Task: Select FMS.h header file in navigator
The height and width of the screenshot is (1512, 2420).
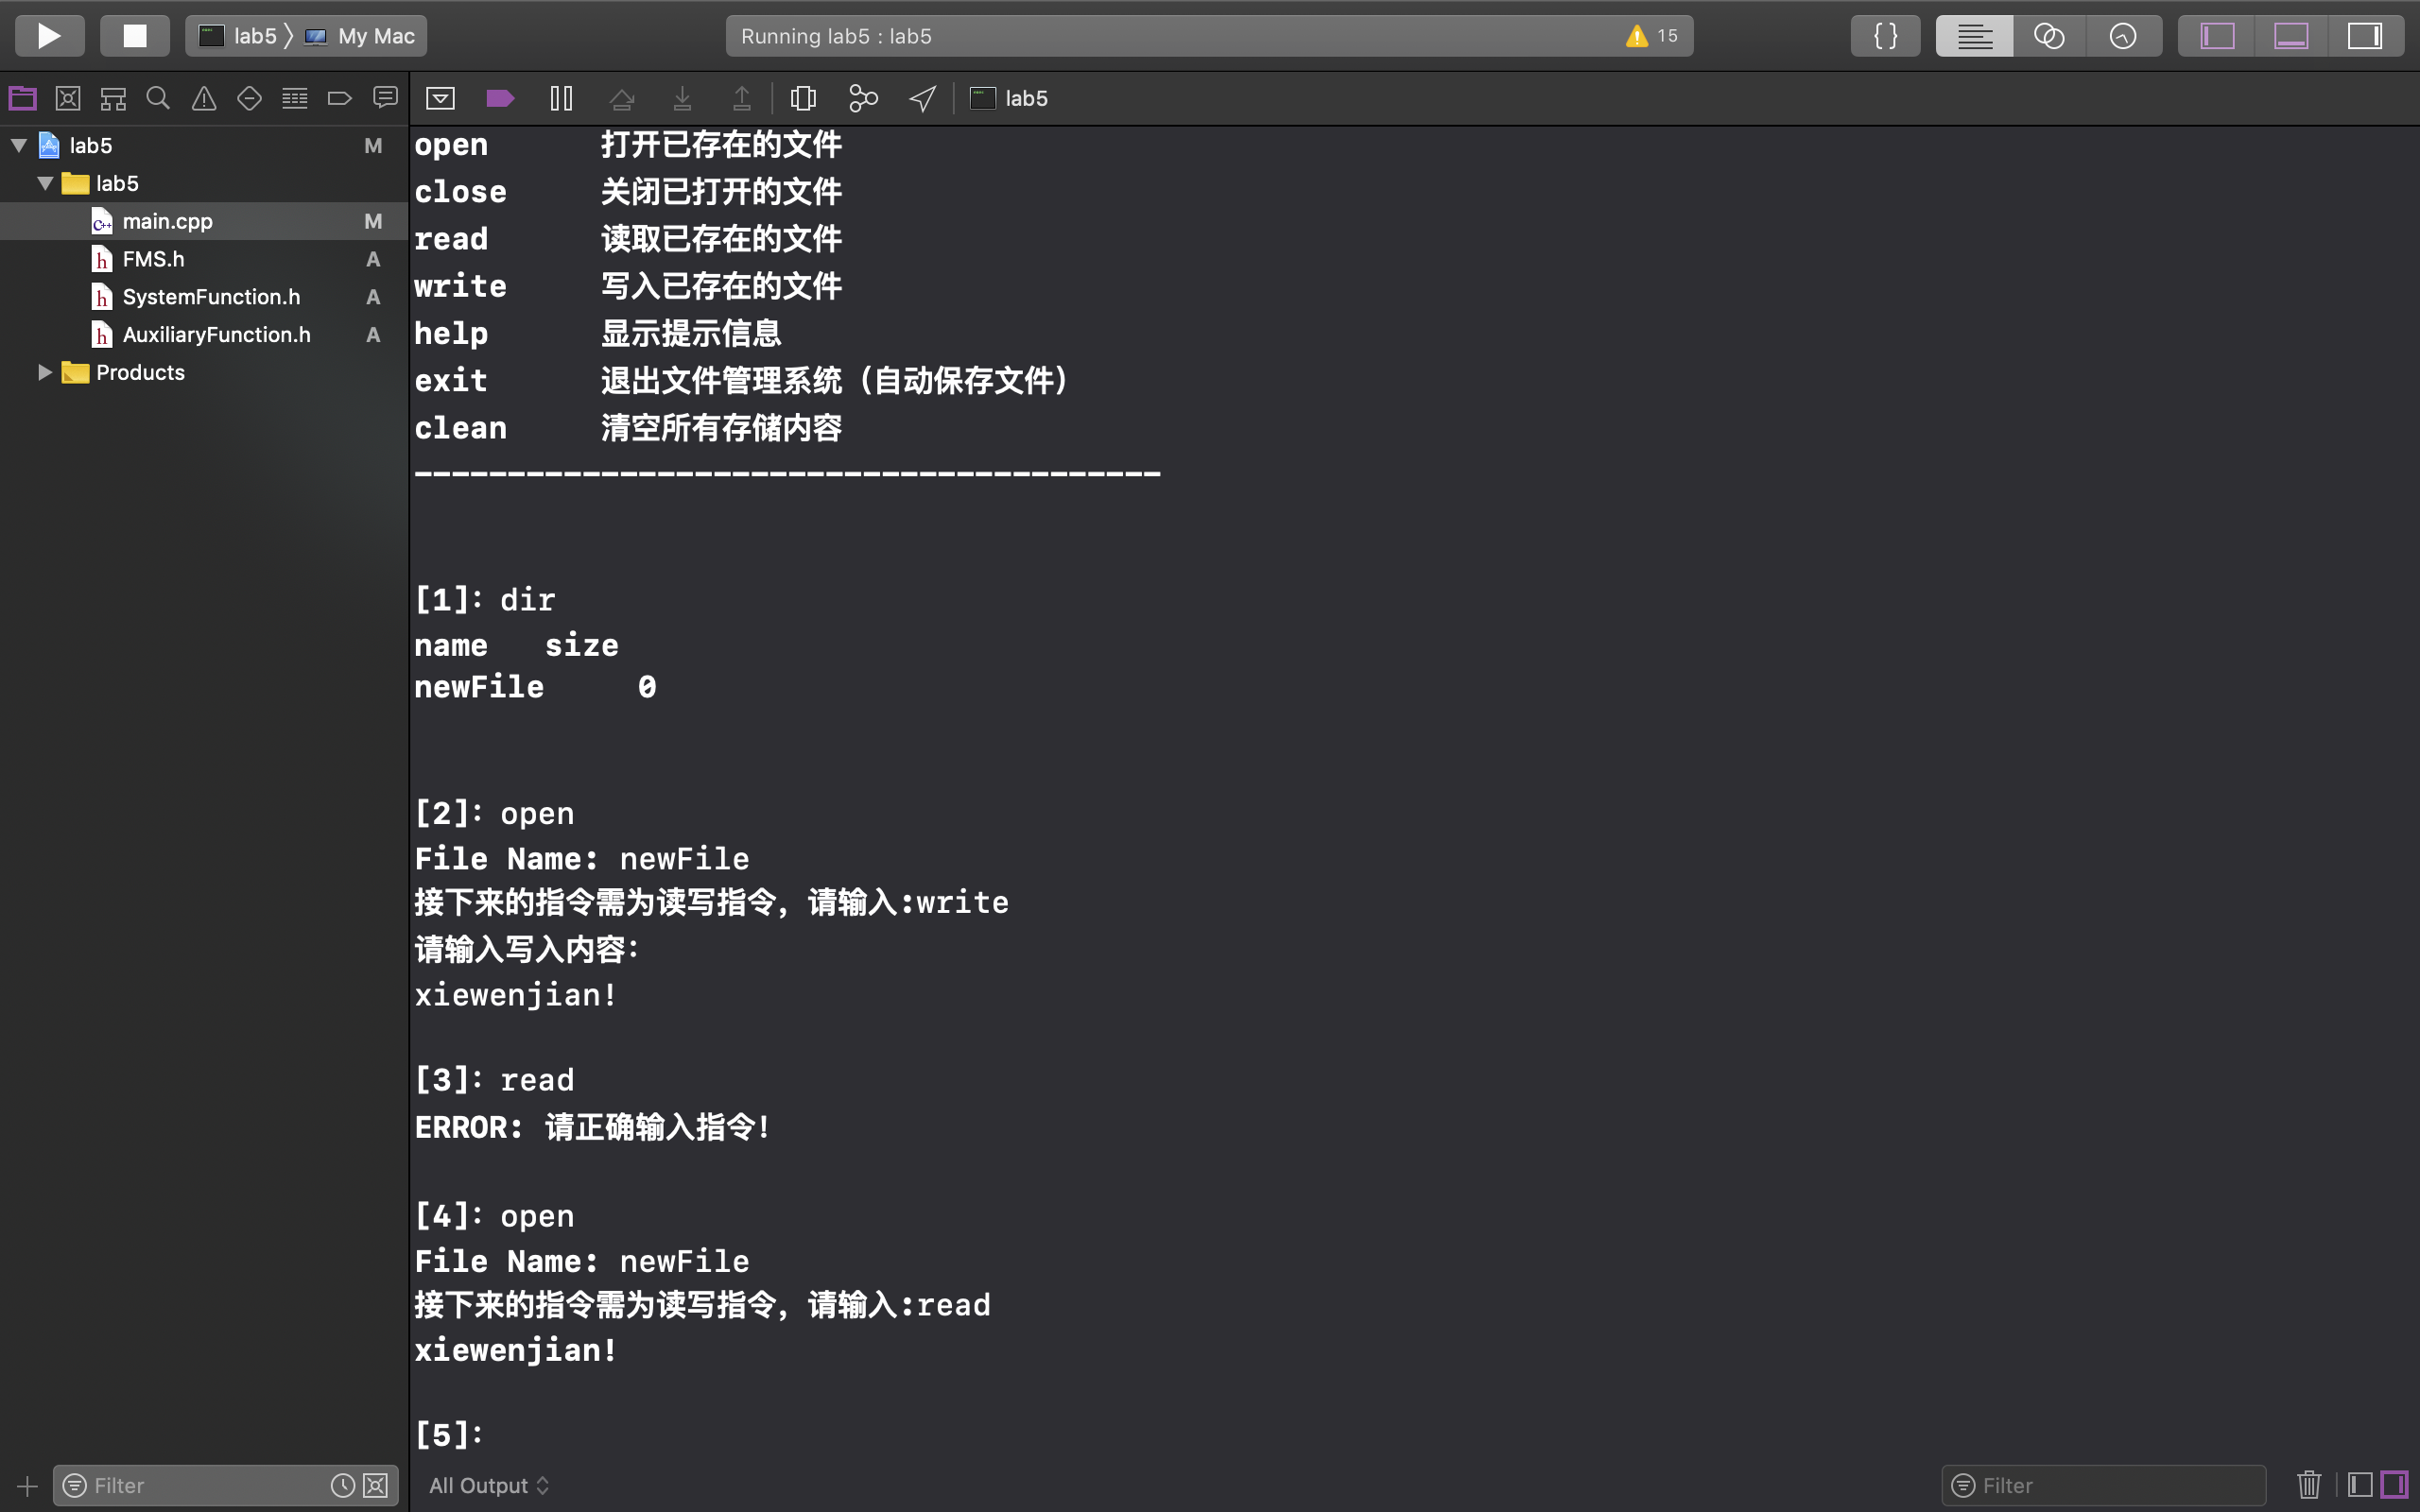Action: (153, 258)
